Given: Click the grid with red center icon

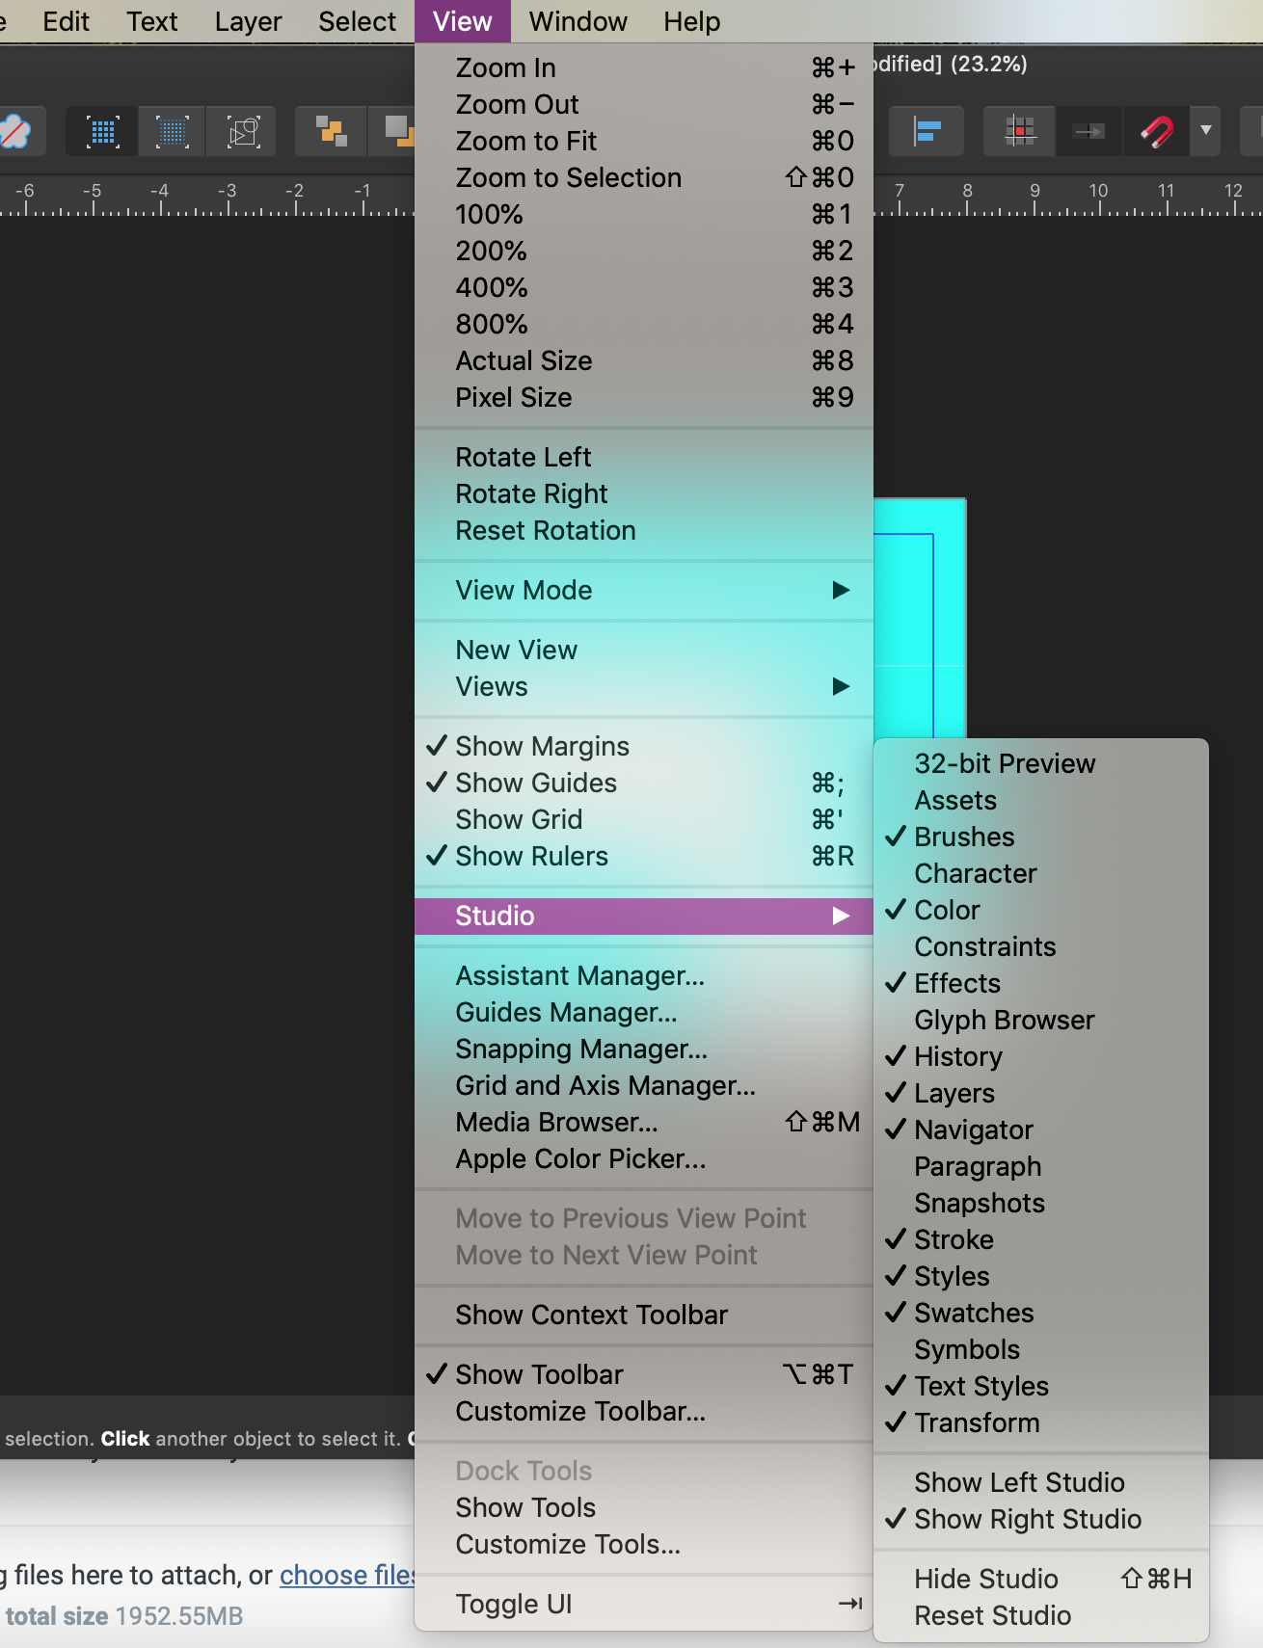Looking at the screenshot, I should point(1019,131).
